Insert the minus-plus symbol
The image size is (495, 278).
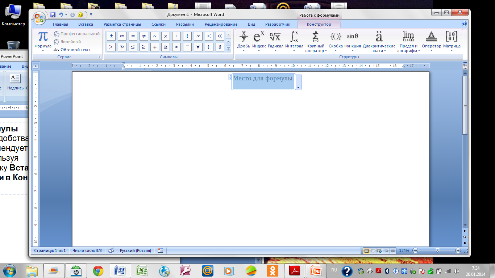pos(155,47)
